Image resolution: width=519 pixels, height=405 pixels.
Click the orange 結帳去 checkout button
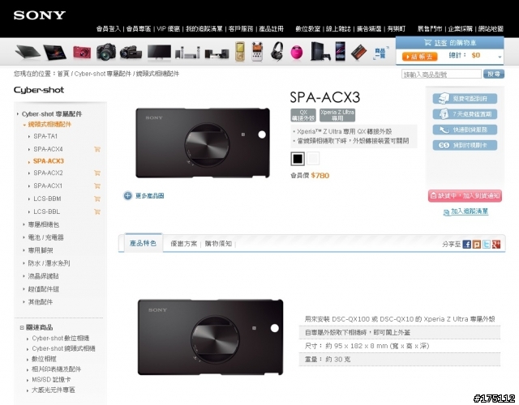420,57
